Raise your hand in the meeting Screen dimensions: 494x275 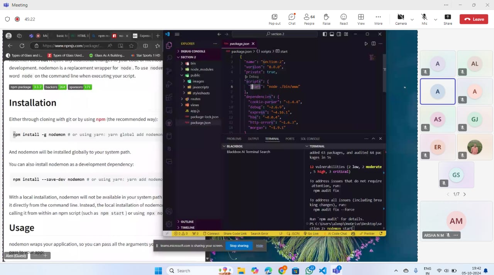(x=327, y=19)
